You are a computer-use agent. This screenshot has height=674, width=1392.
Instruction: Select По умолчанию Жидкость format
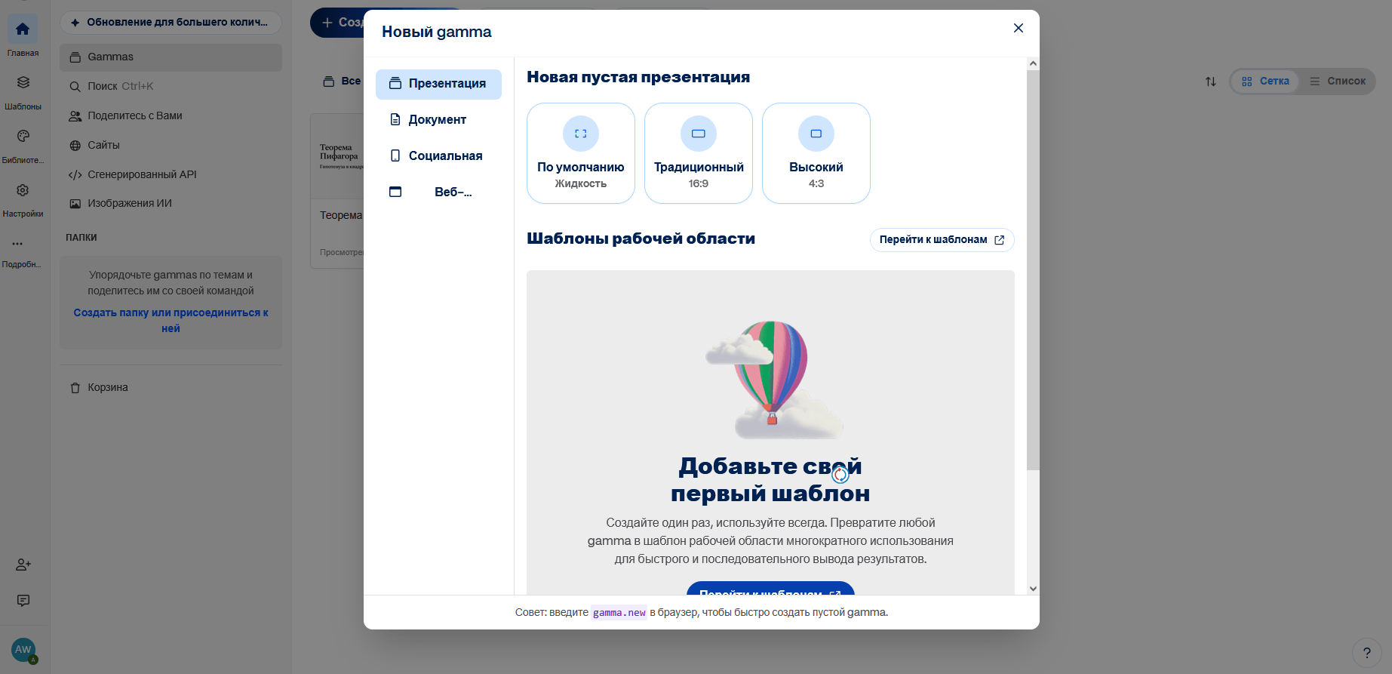[581, 153]
